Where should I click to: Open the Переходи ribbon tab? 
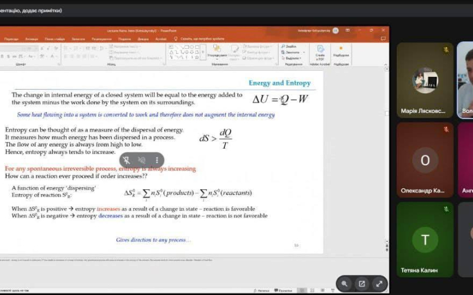[11, 39]
